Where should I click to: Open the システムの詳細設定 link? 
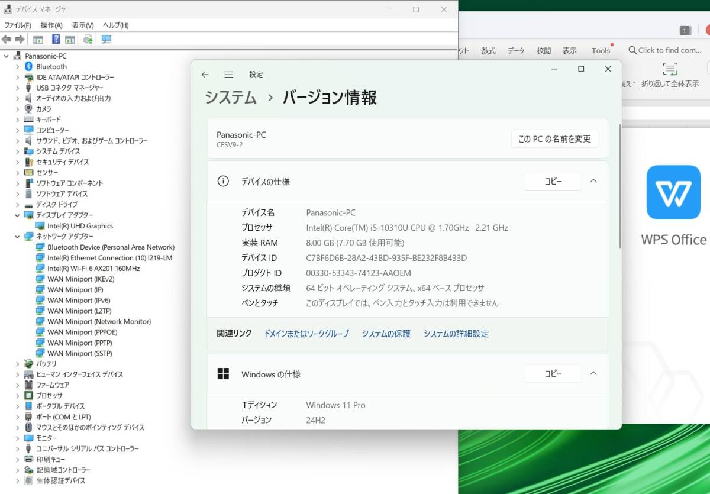(456, 334)
